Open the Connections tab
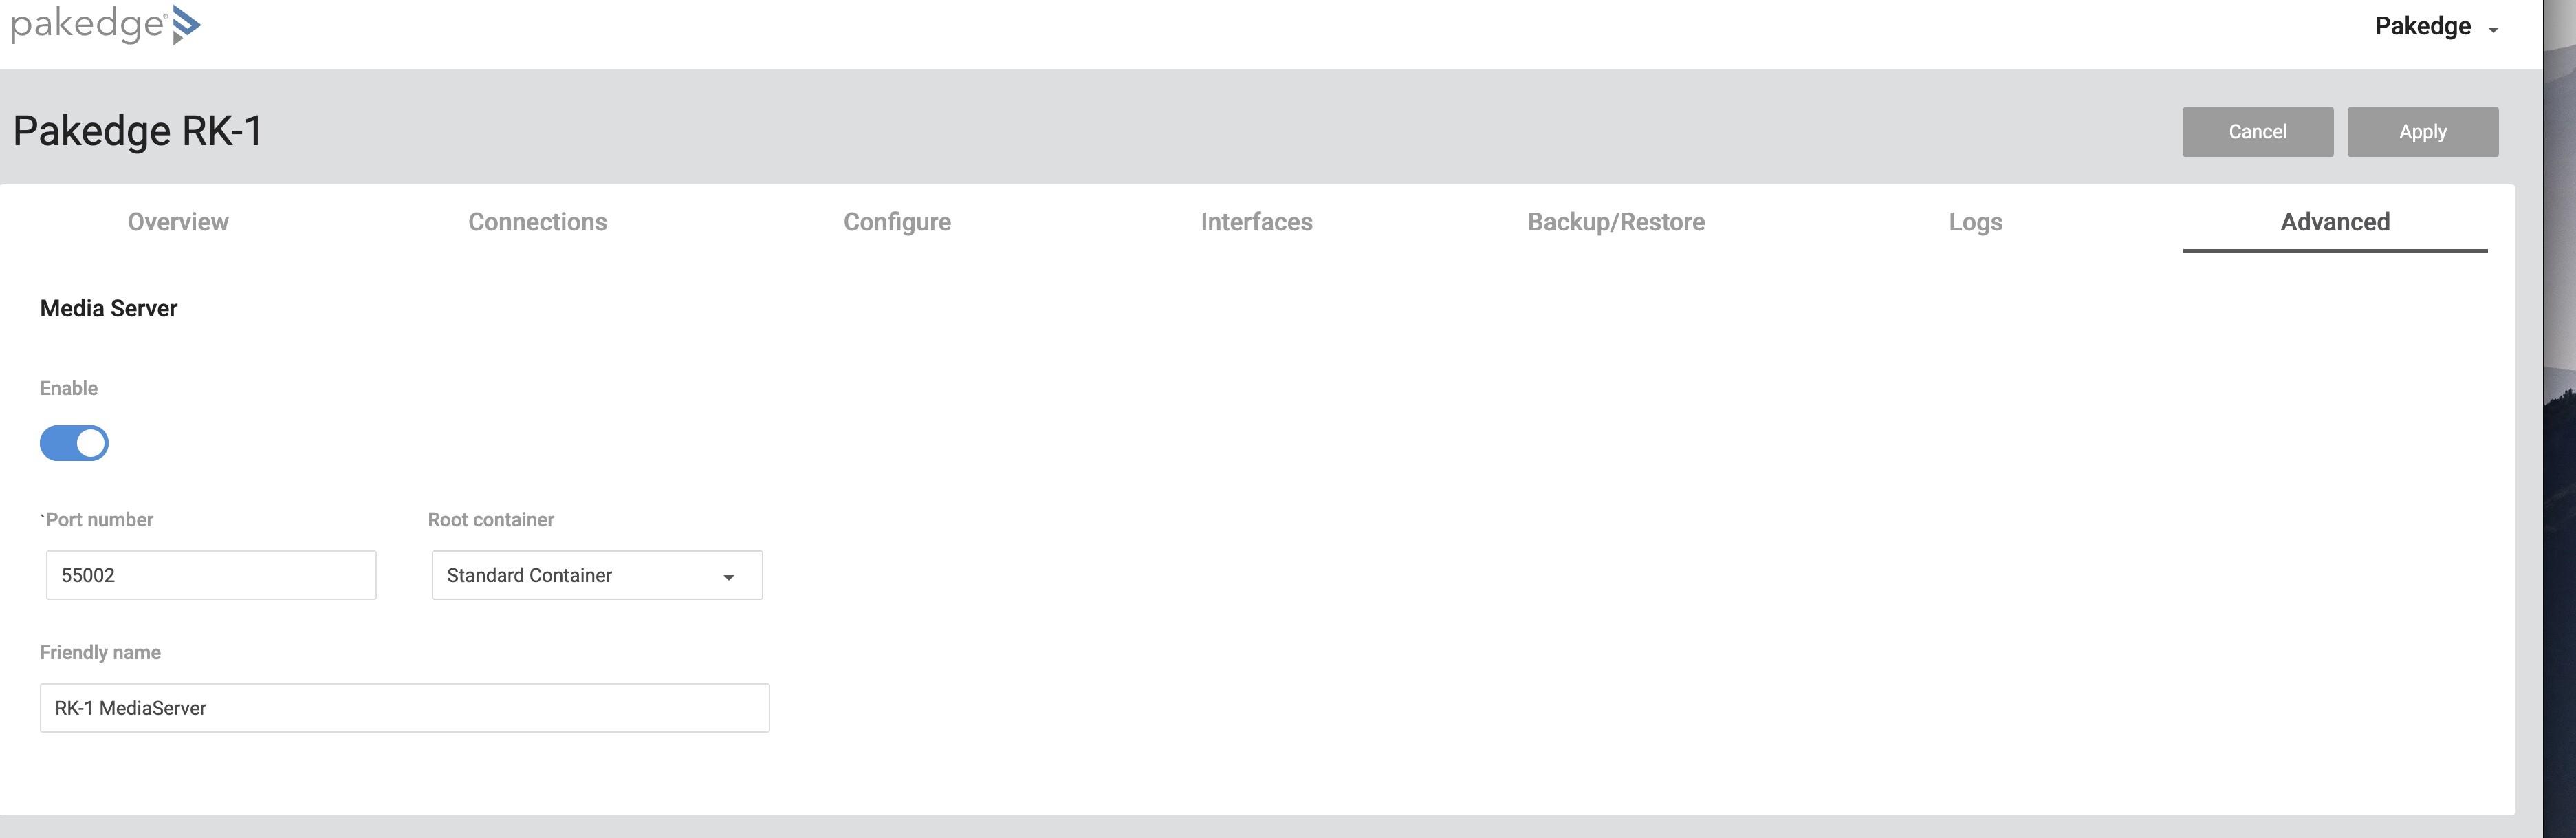The height and width of the screenshot is (838, 2576). 538,222
